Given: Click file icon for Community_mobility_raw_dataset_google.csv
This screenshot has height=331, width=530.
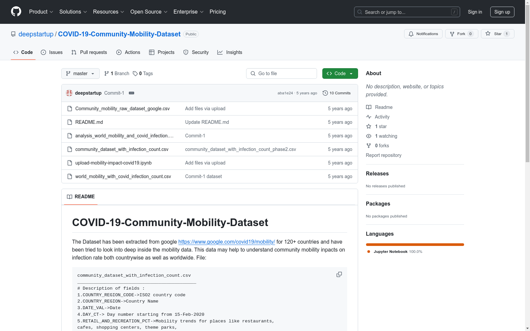Looking at the screenshot, I should [70, 109].
